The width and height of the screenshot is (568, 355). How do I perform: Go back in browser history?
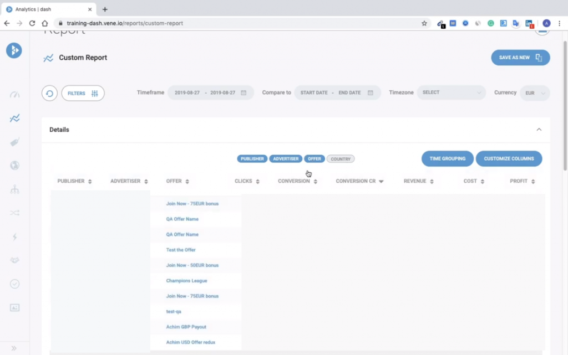[x=7, y=23]
